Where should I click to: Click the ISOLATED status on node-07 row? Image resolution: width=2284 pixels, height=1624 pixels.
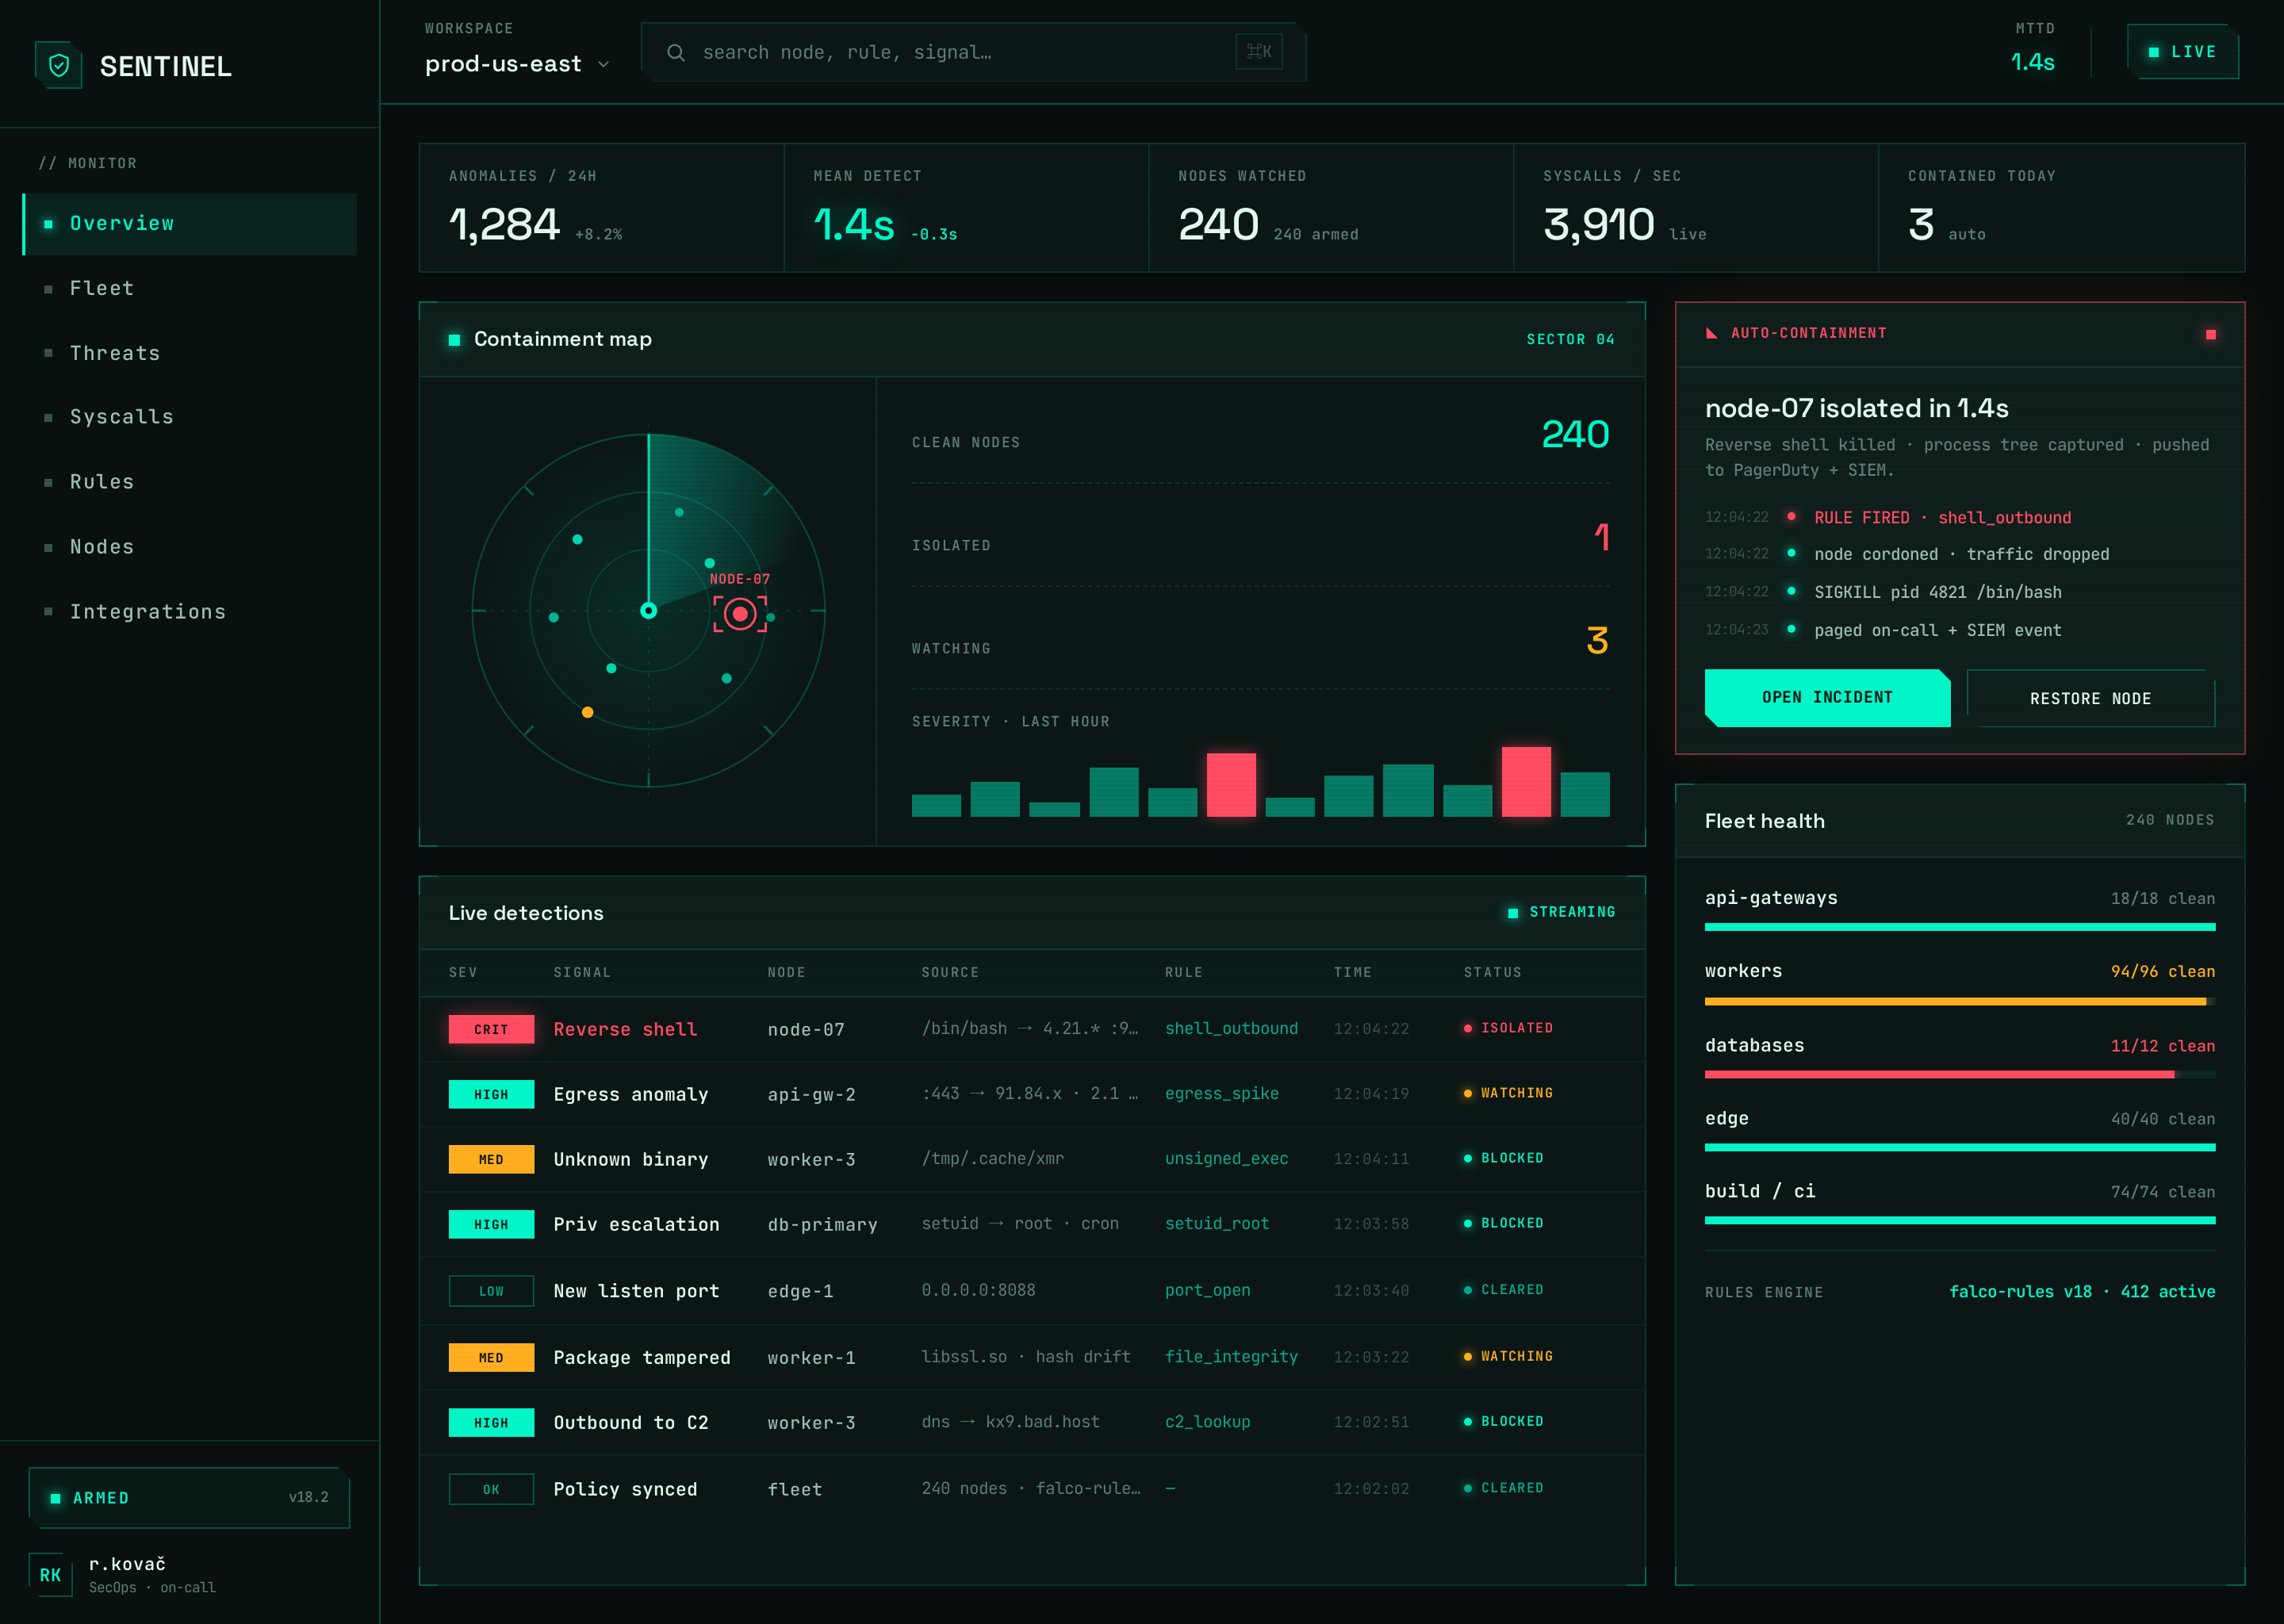pos(1508,1028)
